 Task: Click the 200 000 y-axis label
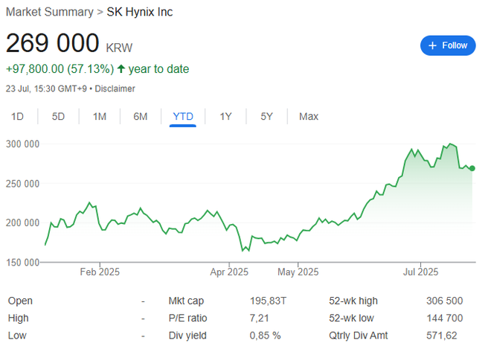(22, 223)
